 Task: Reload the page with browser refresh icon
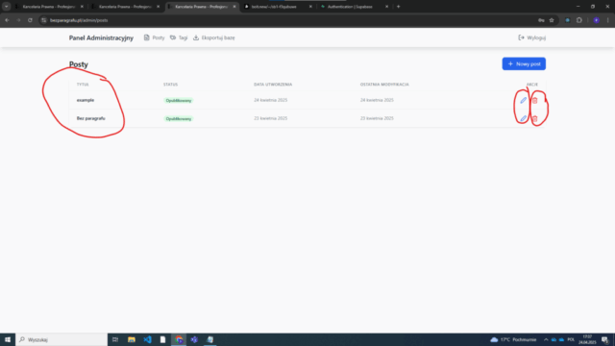coord(30,20)
